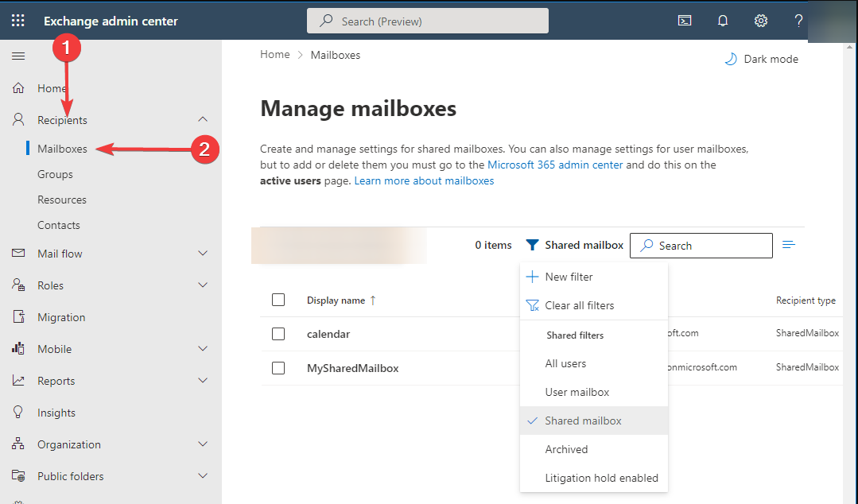The width and height of the screenshot is (858, 504).
Task: Click the Display name column header
Action: point(336,300)
